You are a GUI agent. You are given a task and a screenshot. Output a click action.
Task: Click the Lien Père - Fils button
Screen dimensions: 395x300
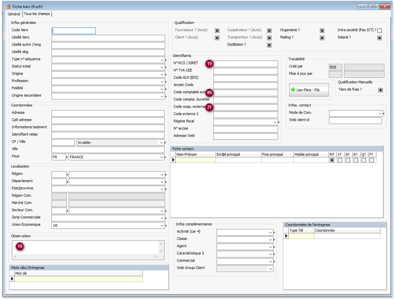pyautogui.click(x=309, y=90)
